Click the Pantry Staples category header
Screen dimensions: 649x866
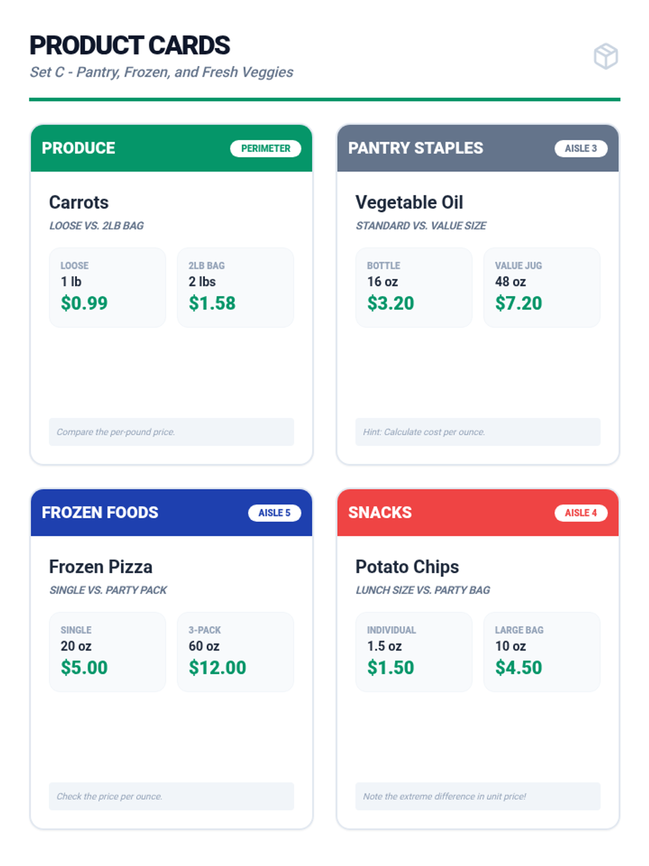415,148
